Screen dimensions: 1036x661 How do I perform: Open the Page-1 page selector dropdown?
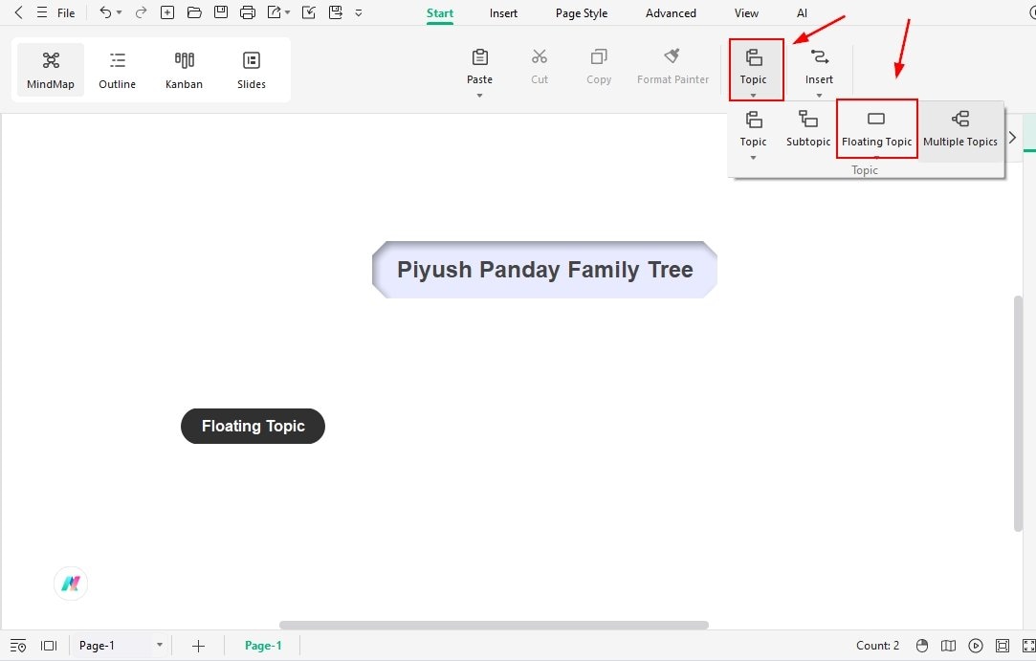[159, 645]
